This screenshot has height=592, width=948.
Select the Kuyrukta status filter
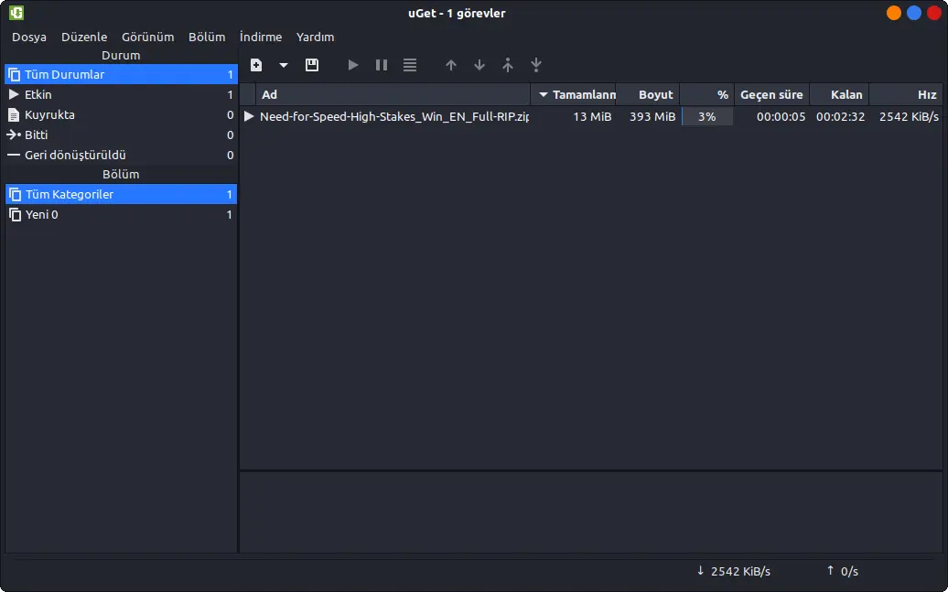tap(121, 114)
